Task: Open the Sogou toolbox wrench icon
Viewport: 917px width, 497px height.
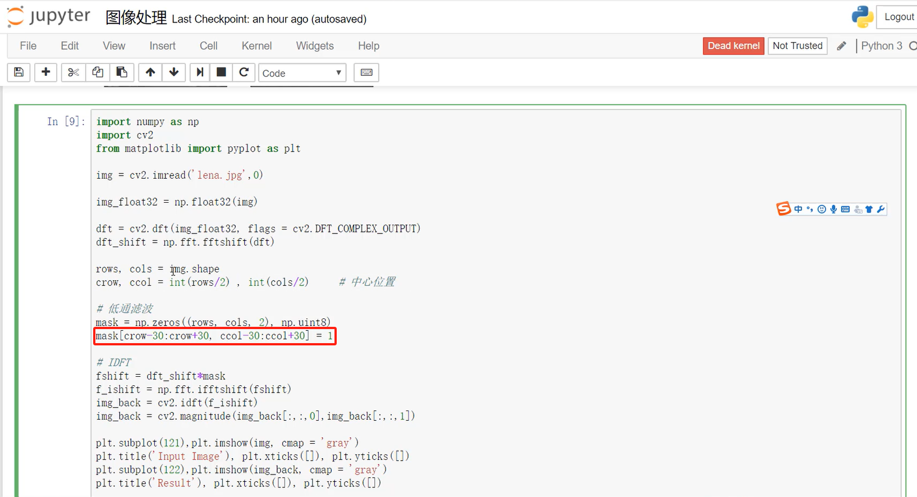Action: pos(881,209)
